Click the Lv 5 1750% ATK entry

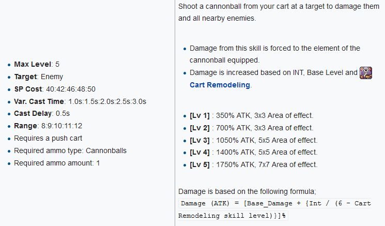pos(254,164)
